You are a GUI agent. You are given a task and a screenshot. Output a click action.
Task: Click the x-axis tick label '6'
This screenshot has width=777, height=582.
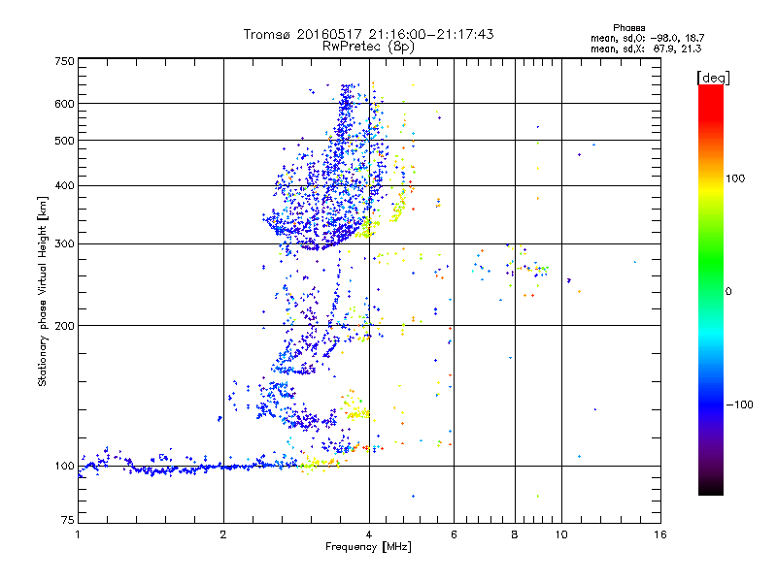point(454,534)
